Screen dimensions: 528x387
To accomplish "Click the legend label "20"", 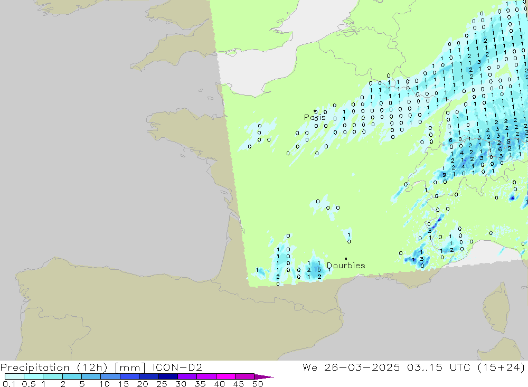I will pos(143,384).
